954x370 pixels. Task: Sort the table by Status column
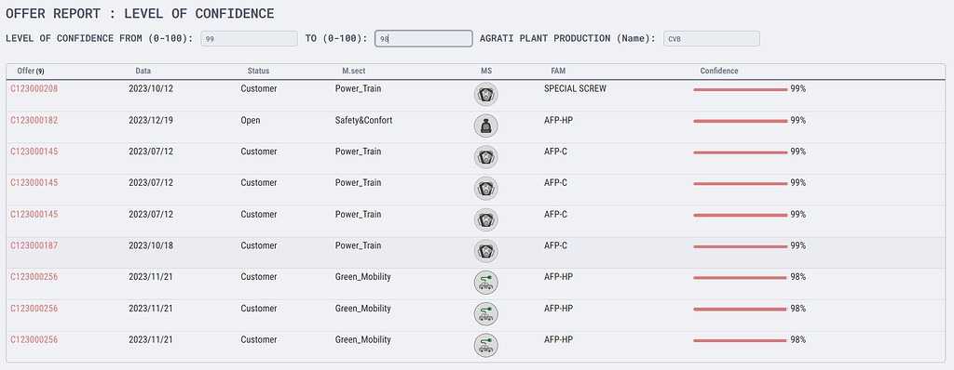[x=258, y=71]
